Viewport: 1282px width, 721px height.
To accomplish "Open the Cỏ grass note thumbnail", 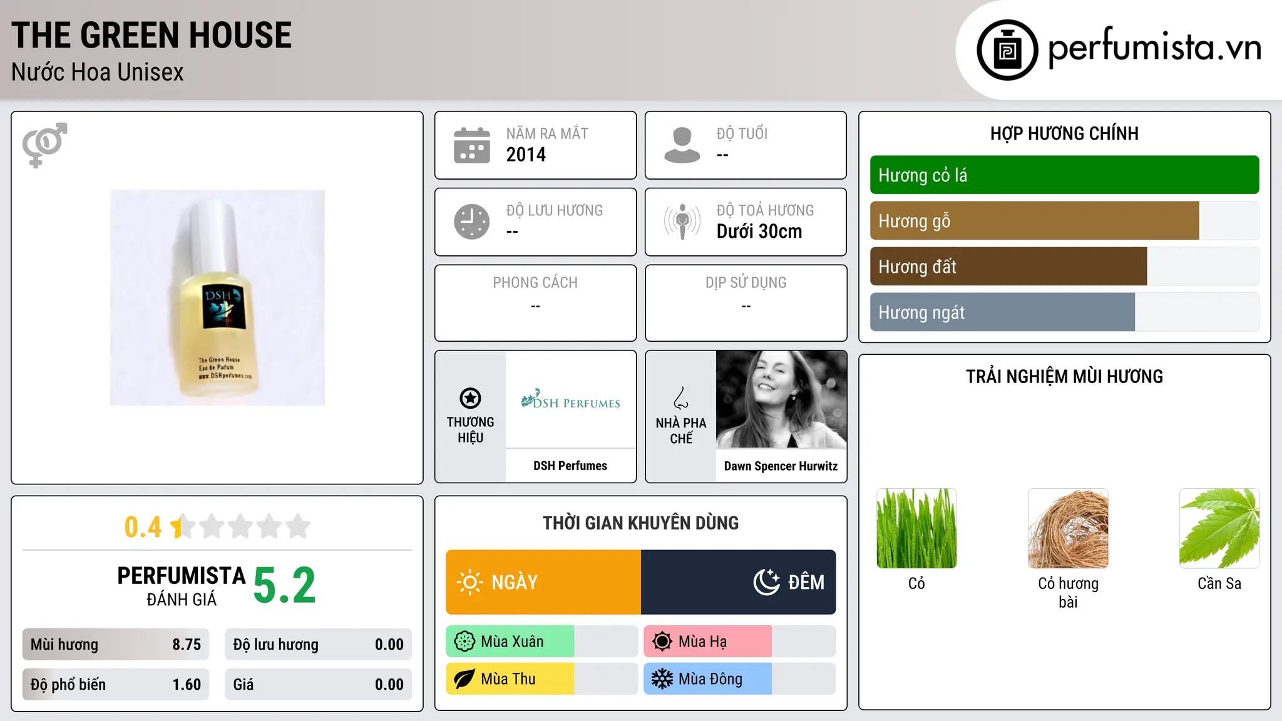I will click(x=916, y=528).
